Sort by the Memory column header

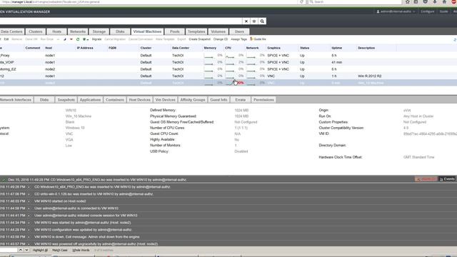click(210, 48)
